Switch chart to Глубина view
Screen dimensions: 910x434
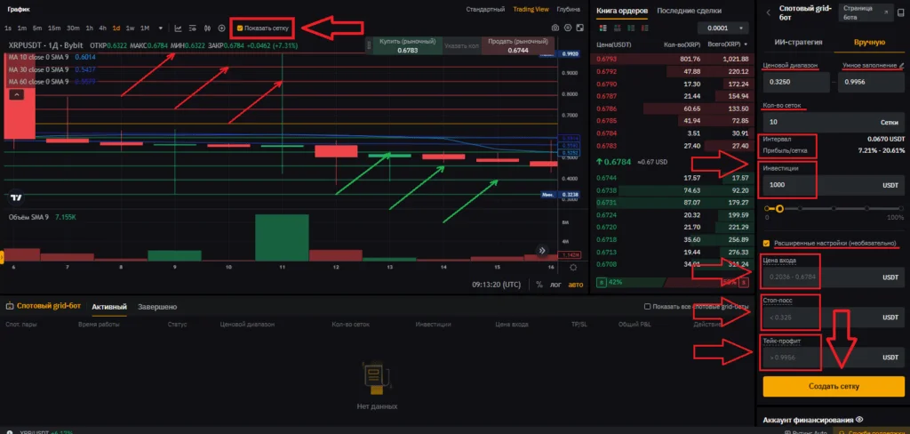pyautogui.click(x=568, y=9)
